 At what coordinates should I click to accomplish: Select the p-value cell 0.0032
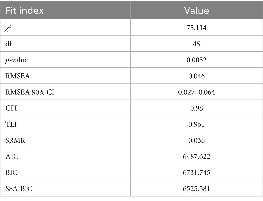pyautogui.click(x=197, y=60)
